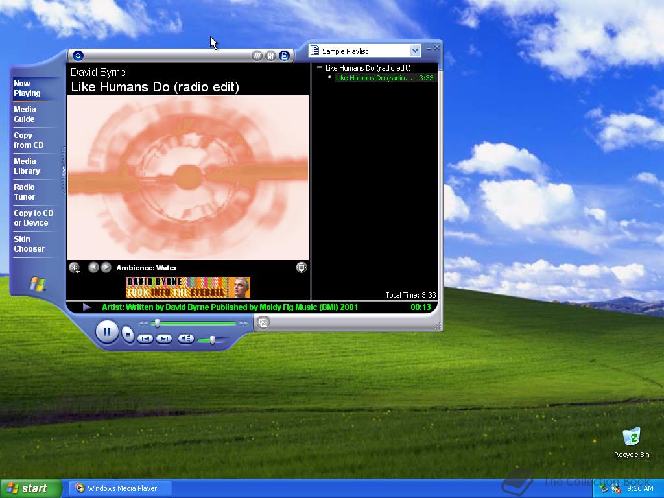
Task: Click the song title Like Humans Do heading
Action: (x=155, y=87)
